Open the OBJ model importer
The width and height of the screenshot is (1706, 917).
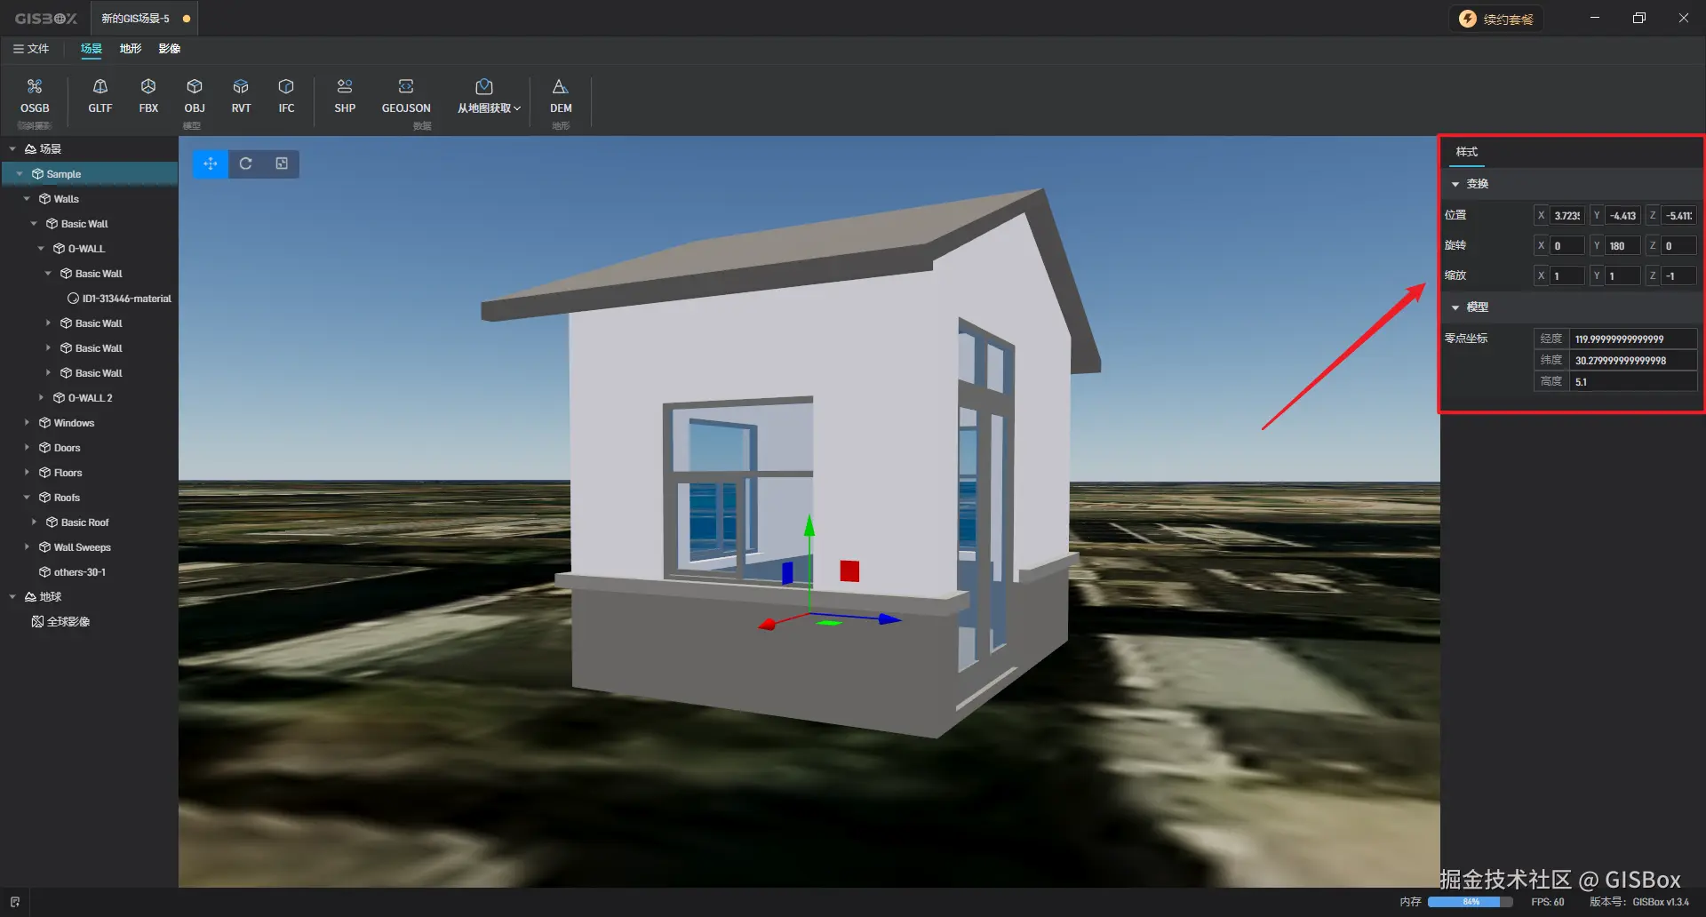pos(195,96)
